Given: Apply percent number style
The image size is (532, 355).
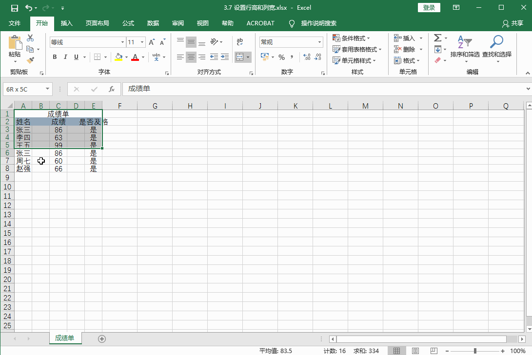Looking at the screenshot, I should tap(281, 57).
